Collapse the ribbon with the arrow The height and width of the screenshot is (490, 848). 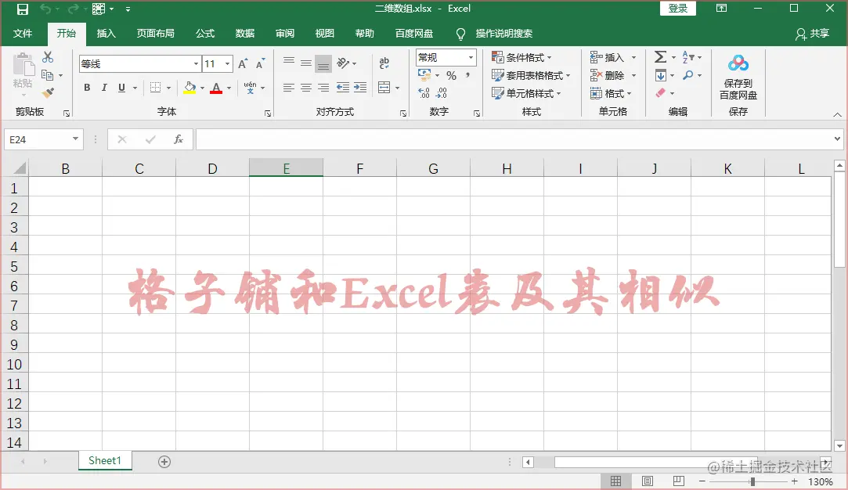(837, 114)
